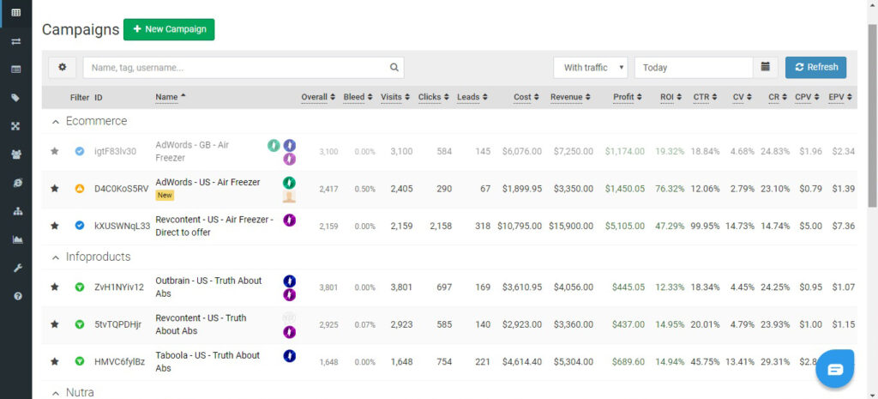Sort table by Revenue column header
878x399 pixels.
point(570,97)
